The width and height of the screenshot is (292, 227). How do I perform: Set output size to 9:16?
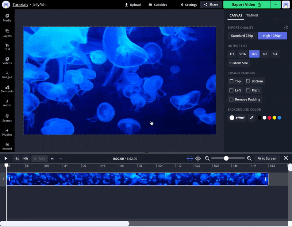coord(242,54)
